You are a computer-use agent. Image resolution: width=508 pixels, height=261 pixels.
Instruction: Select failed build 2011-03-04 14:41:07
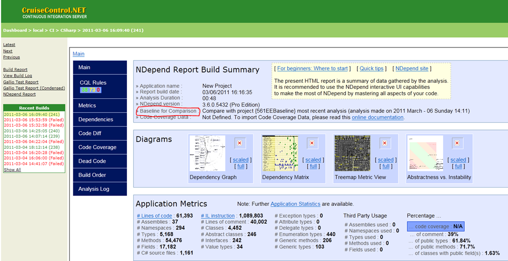coord(34,164)
